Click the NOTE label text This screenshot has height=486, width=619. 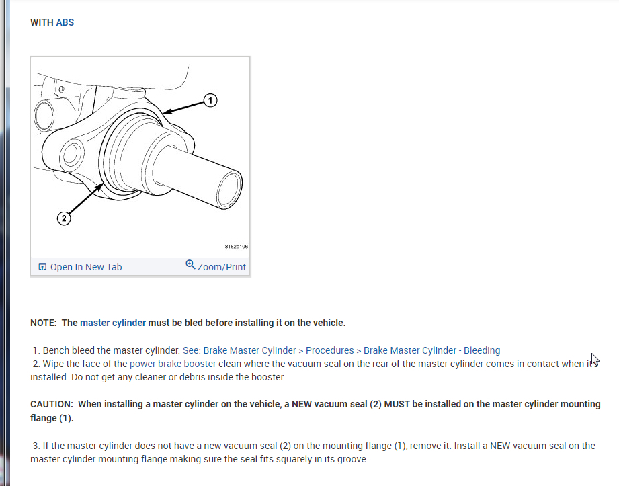point(44,323)
